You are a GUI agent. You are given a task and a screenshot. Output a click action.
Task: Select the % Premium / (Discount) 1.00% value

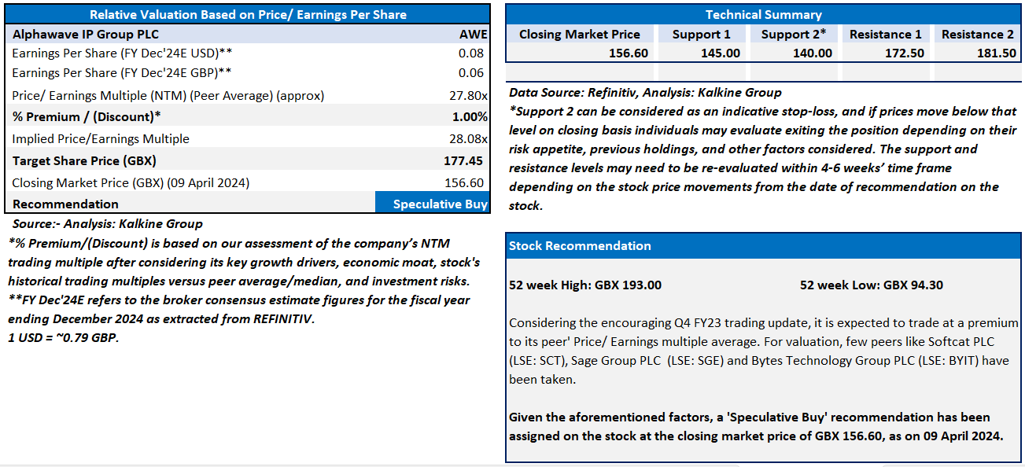click(470, 116)
